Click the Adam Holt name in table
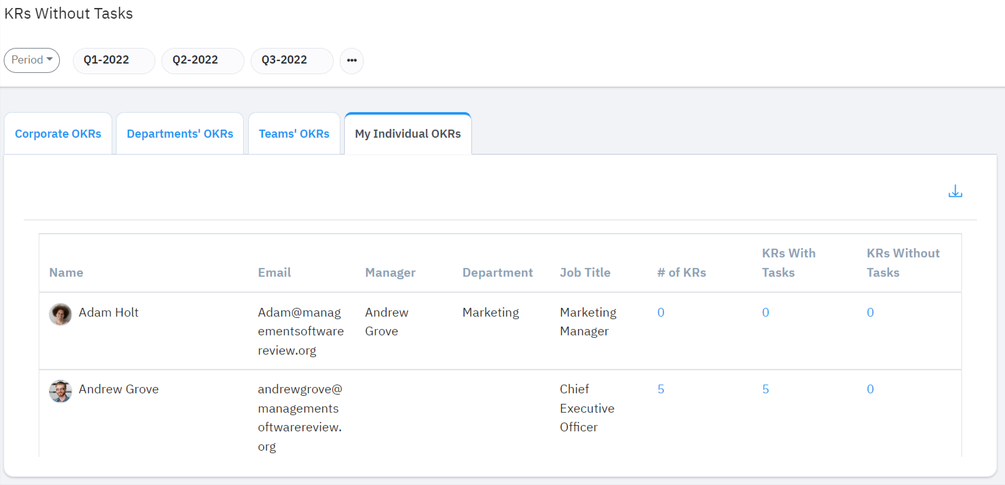The image size is (1005, 485). click(x=108, y=313)
